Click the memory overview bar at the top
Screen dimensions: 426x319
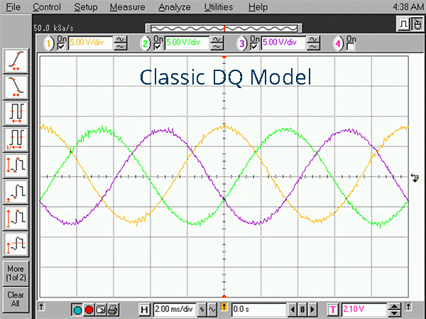[x=224, y=28]
